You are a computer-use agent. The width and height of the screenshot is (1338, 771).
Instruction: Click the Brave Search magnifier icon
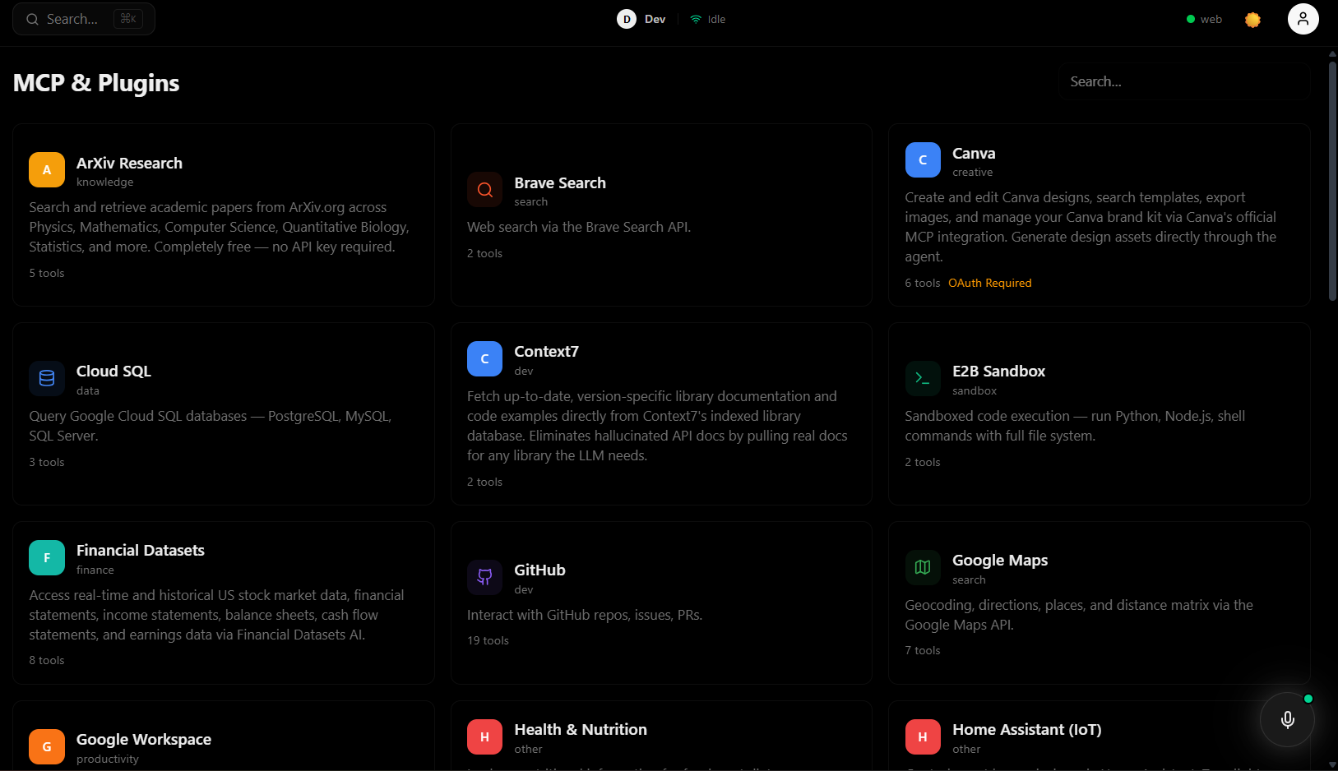pyautogui.click(x=485, y=190)
